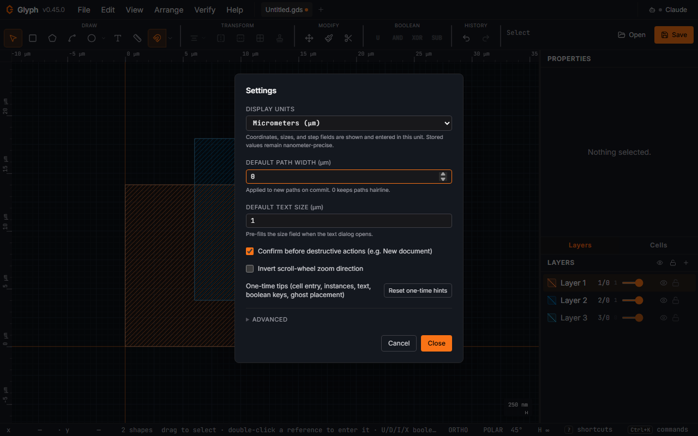The image size is (698, 436).
Task: Activate the Path draw tool
Action: 72,38
